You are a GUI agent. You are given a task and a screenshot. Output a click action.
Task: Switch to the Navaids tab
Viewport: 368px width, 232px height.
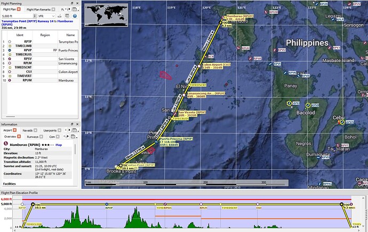click(x=26, y=129)
